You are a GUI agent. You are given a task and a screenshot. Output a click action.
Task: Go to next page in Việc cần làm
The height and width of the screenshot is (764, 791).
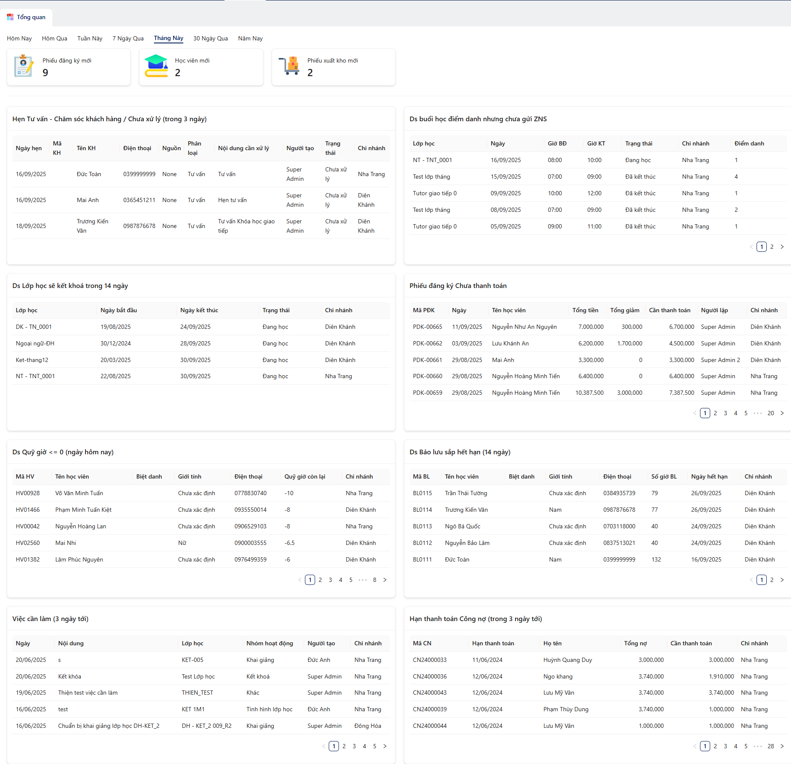(x=385, y=746)
